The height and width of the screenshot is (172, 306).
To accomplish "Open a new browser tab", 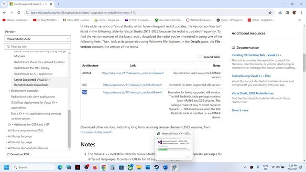I will [x=58, y=4].
